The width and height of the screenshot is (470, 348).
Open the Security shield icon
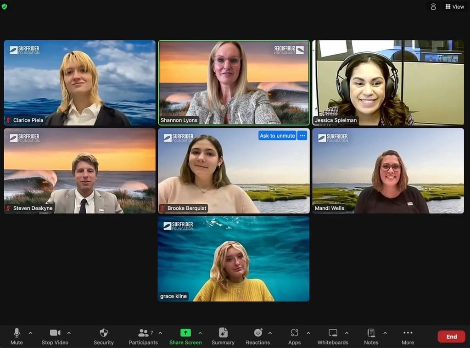point(104,333)
